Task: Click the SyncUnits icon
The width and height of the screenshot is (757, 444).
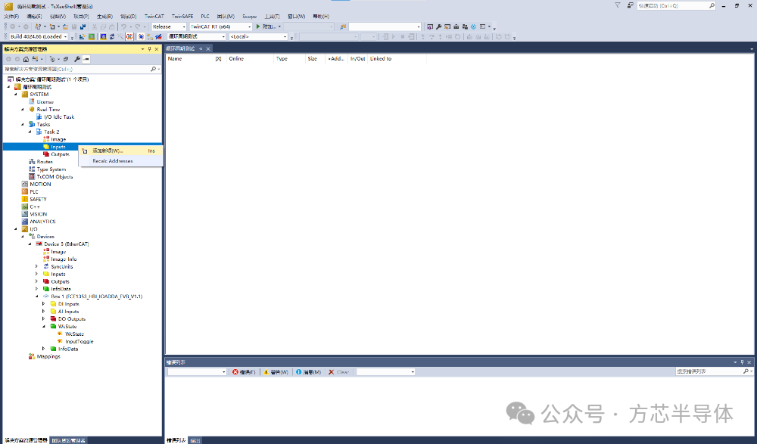Action: pyautogui.click(x=46, y=266)
